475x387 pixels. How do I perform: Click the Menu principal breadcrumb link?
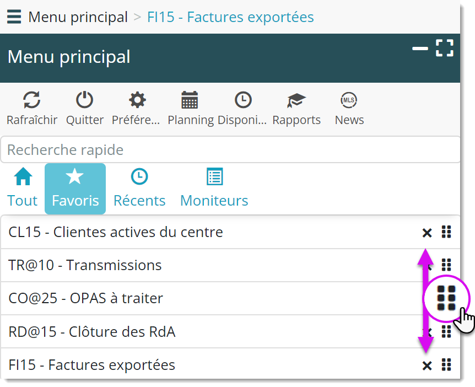click(78, 17)
